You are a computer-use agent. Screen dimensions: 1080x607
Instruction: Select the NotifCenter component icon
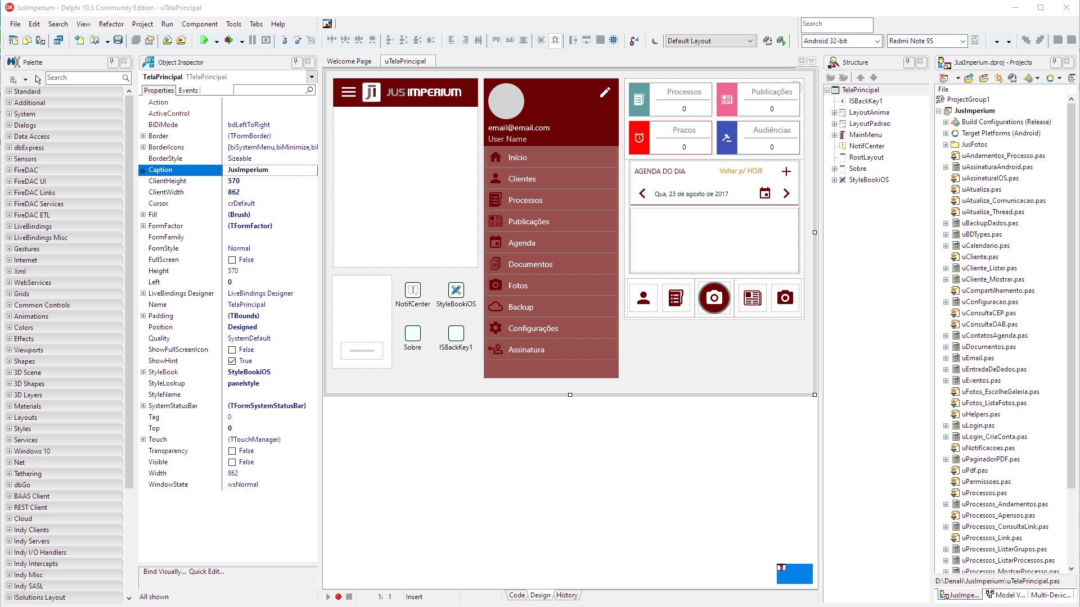click(413, 290)
